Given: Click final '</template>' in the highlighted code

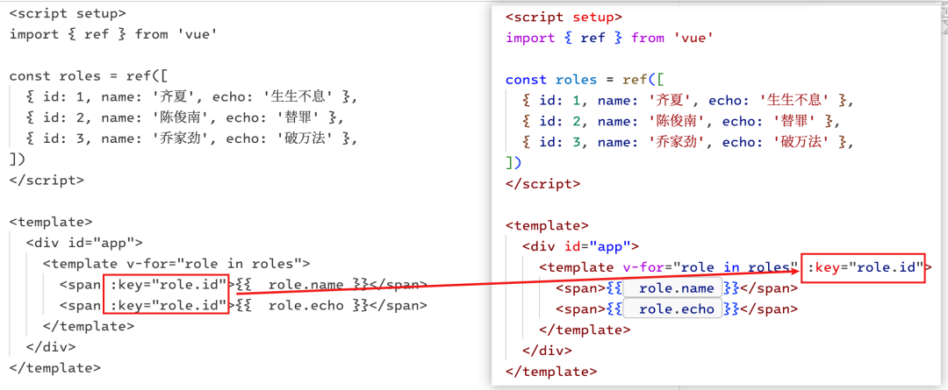Looking at the screenshot, I should click(x=551, y=372).
